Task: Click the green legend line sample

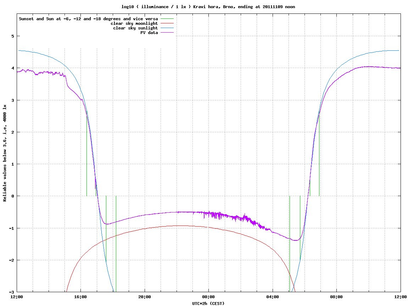Action: 167,19
